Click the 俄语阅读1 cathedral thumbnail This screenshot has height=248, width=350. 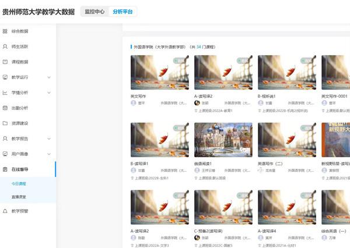[223, 140]
